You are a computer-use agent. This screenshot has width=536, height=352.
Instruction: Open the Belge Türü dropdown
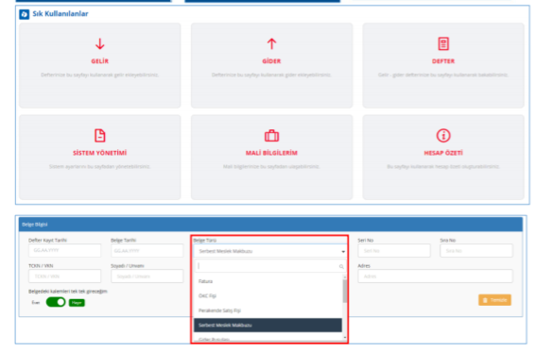pyautogui.click(x=270, y=251)
